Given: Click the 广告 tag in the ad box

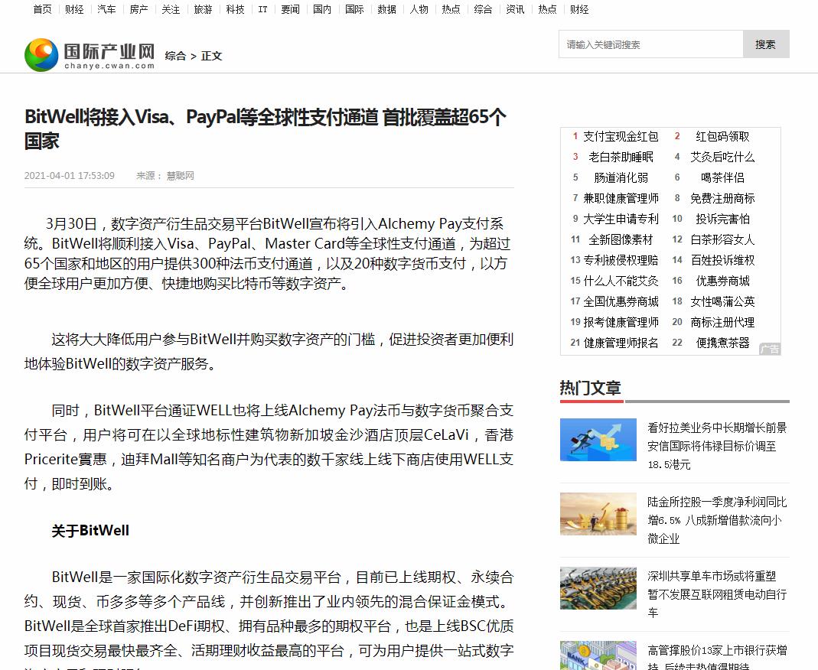Looking at the screenshot, I should coord(770,349).
